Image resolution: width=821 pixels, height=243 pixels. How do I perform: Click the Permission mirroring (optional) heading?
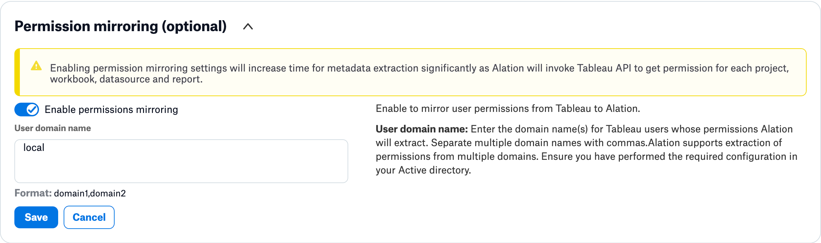pyautogui.click(x=121, y=26)
